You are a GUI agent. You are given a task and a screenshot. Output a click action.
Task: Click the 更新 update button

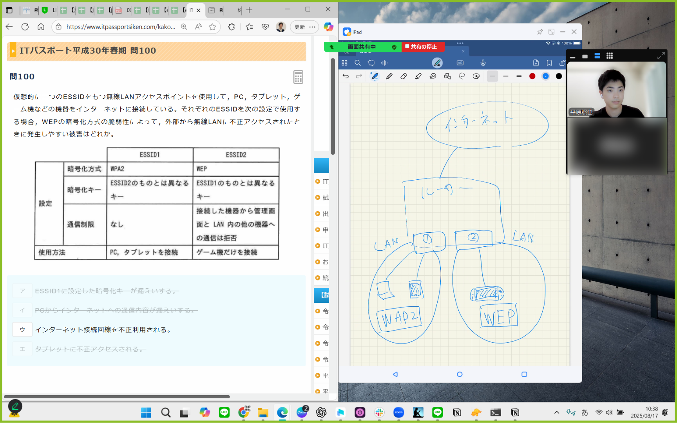[300, 27]
